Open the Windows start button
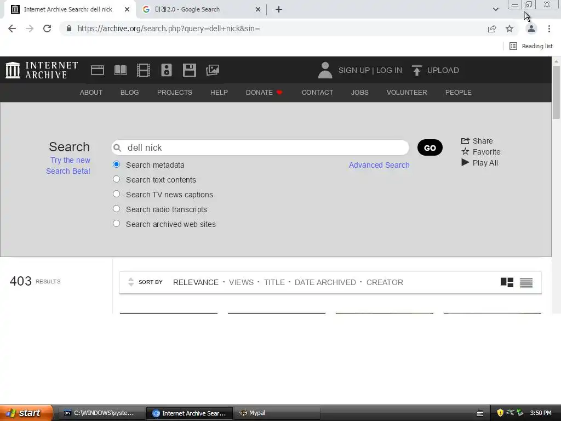This screenshot has height=421, width=561. click(x=26, y=413)
